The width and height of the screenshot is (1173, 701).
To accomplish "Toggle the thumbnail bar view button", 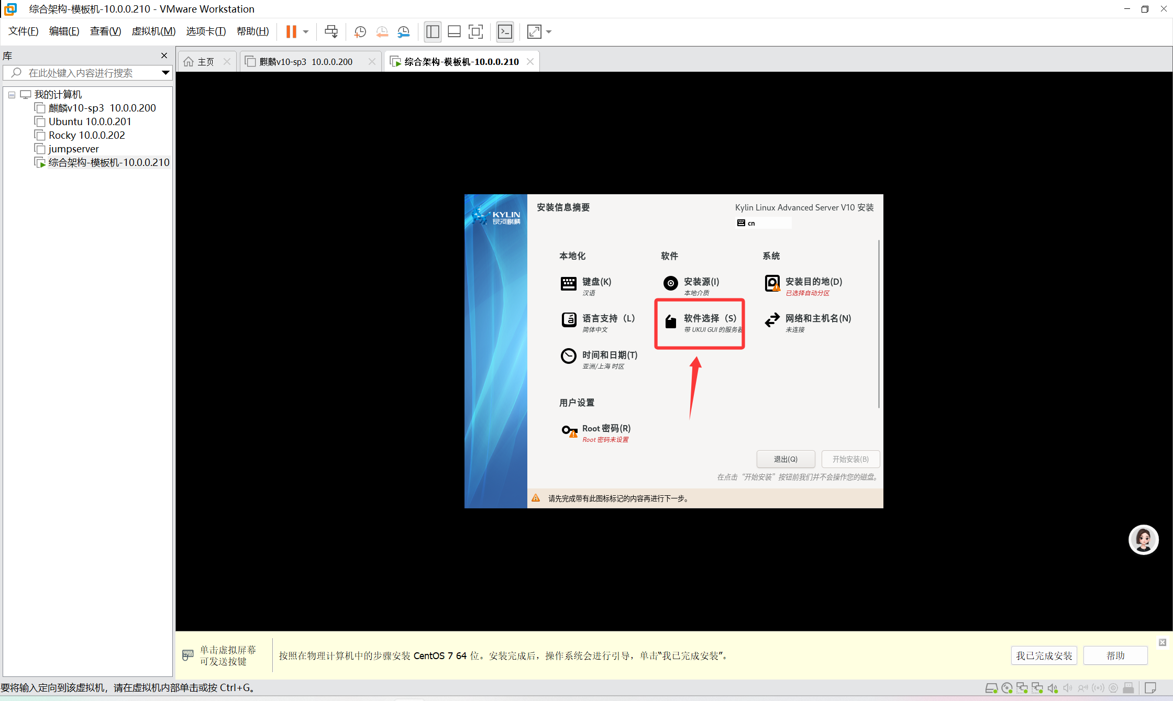I will click(x=454, y=32).
